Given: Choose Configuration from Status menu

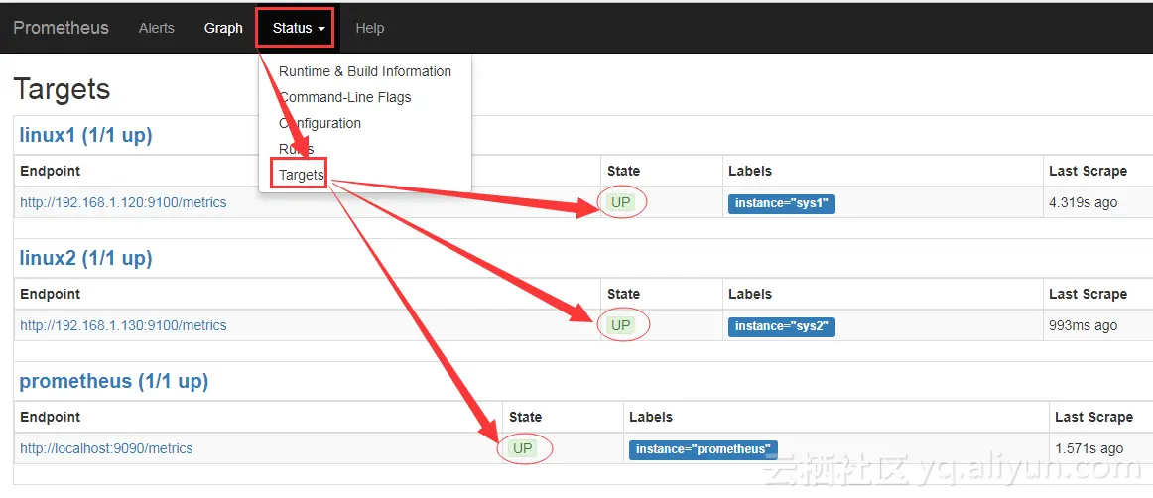Looking at the screenshot, I should (320, 123).
